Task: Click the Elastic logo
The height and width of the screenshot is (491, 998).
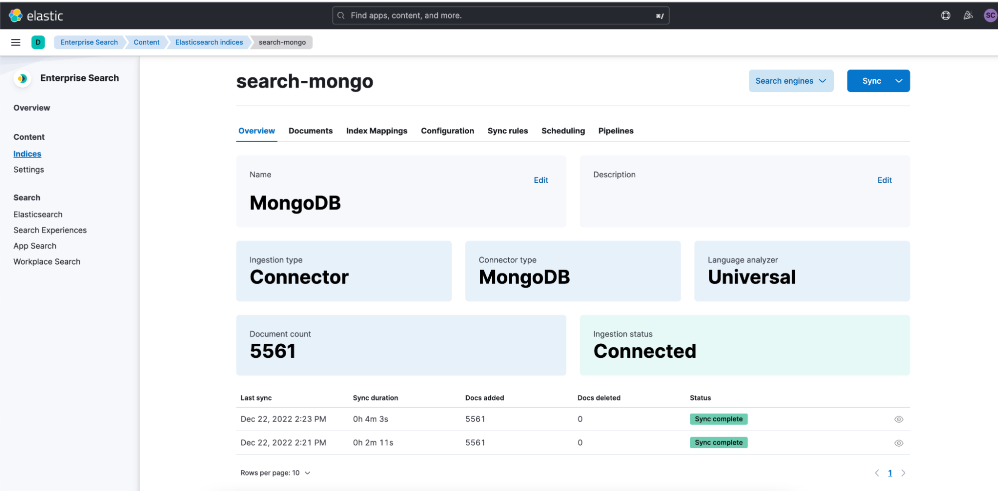Action: coord(36,15)
